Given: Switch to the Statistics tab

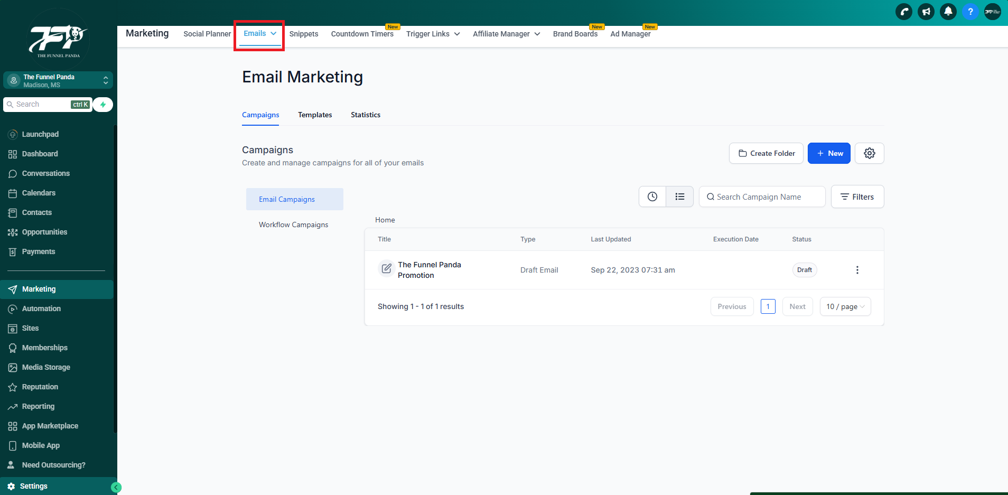Looking at the screenshot, I should click(x=365, y=115).
